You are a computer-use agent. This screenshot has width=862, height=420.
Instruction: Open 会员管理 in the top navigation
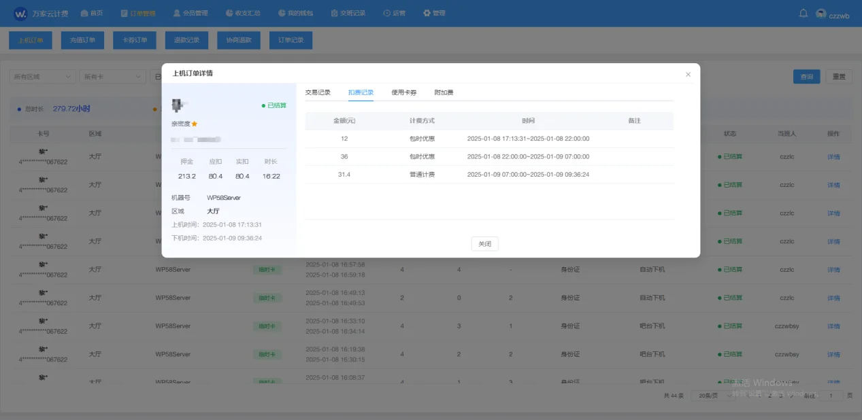[190, 13]
